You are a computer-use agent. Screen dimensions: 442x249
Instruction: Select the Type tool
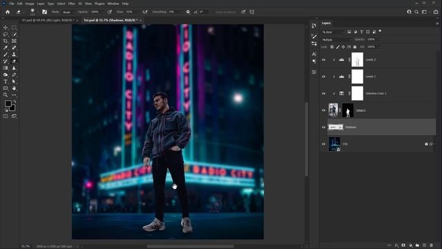pyautogui.click(x=6, y=82)
